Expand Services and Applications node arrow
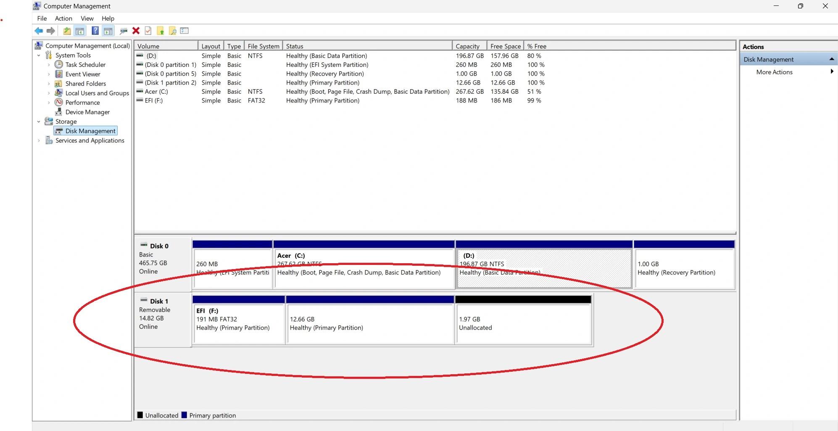 pyautogui.click(x=39, y=140)
